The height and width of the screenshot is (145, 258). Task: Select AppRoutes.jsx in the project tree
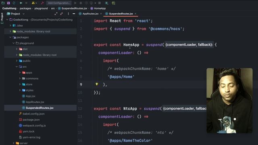pos(35,102)
